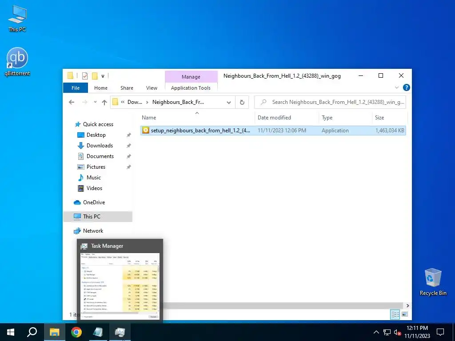Open the address bar history dropdown
This screenshot has height=341, width=455.
229,103
